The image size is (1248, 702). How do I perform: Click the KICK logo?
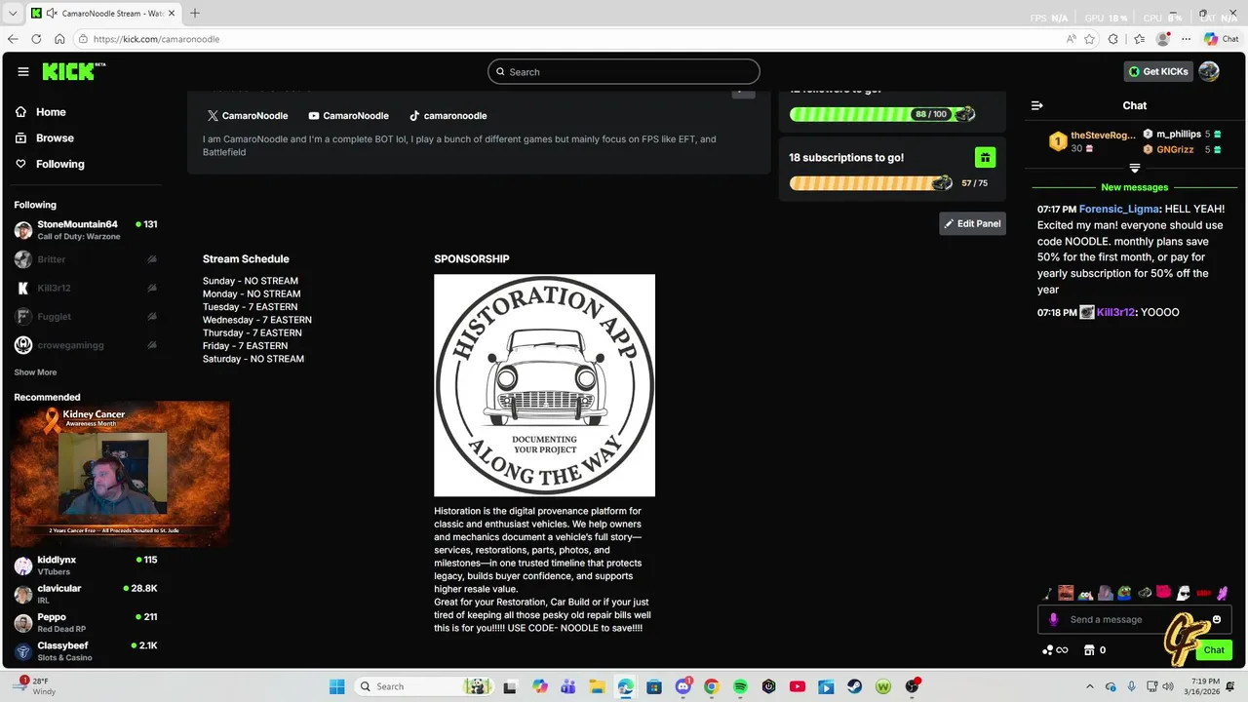coord(73,71)
